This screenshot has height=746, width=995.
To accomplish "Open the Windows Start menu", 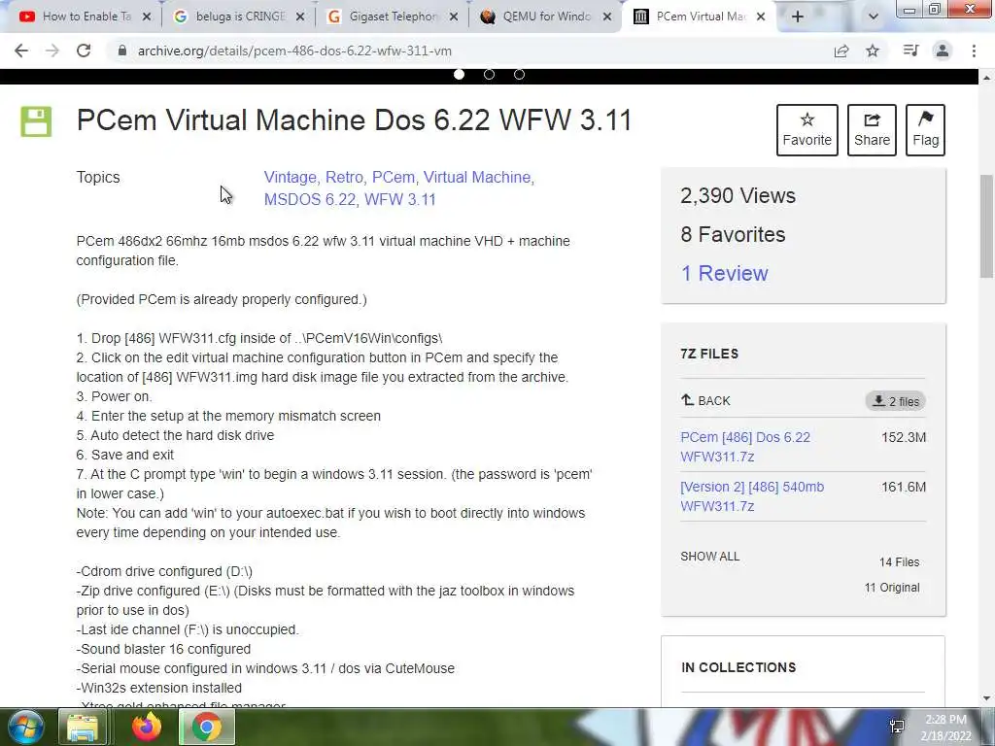I will tap(25, 727).
